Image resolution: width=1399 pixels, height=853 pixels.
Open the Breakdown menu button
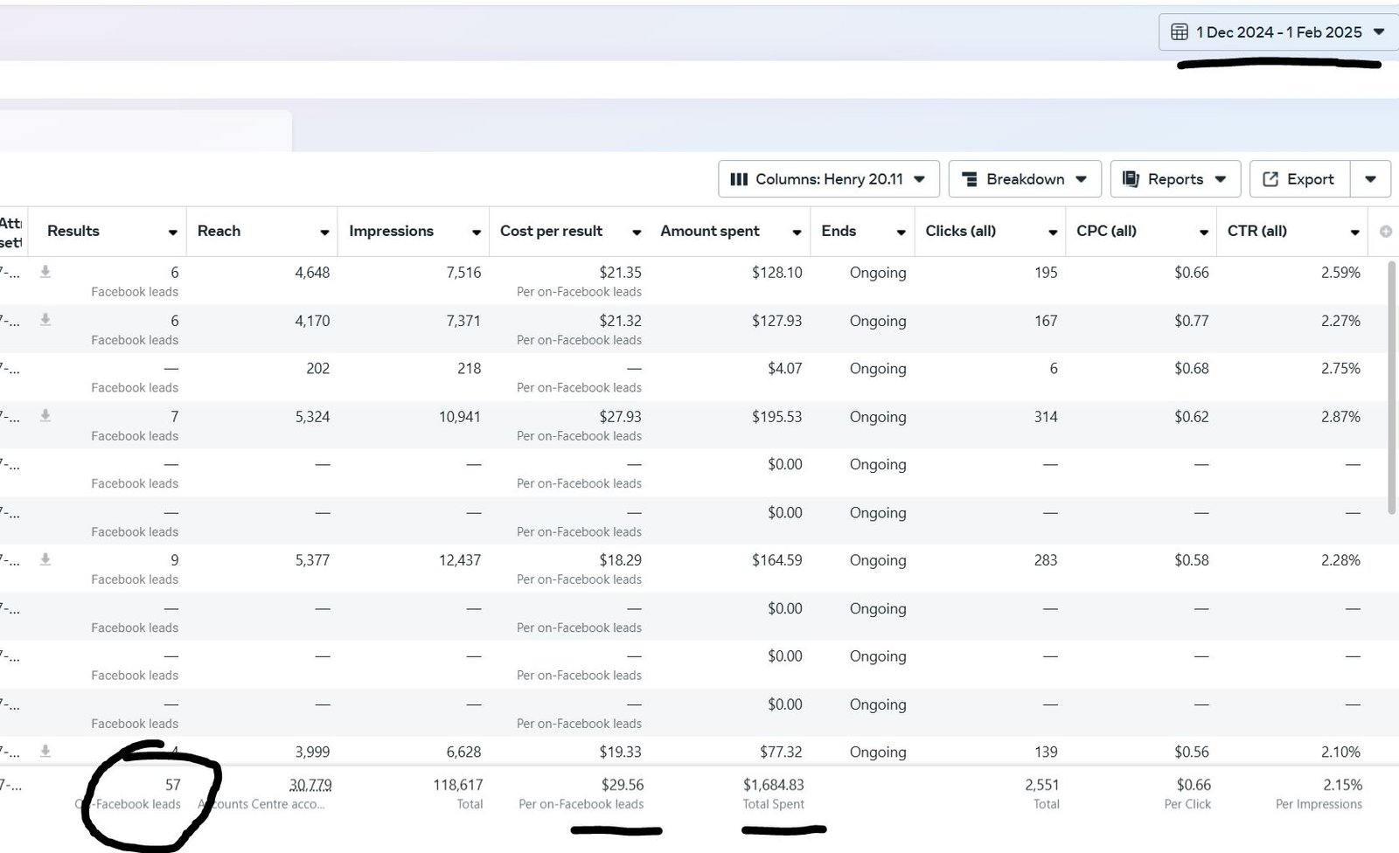click(x=1024, y=179)
